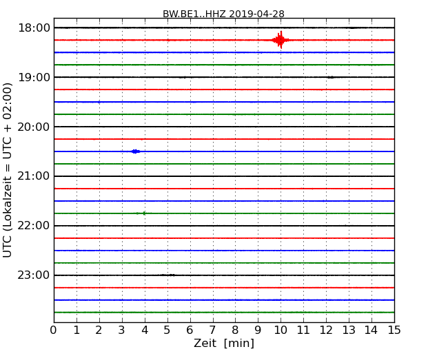Click the small black blip near minute 5.7 on the 19:00 trace
448x358 pixels.
point(183,77)
